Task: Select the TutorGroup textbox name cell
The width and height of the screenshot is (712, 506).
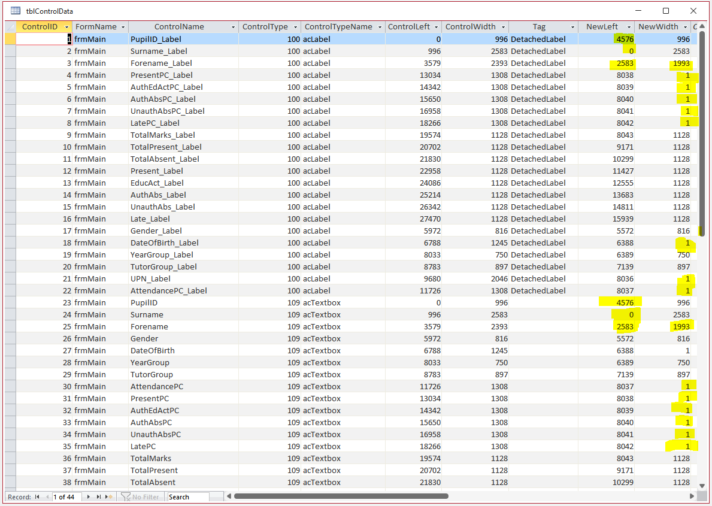Action: point(183,375)
